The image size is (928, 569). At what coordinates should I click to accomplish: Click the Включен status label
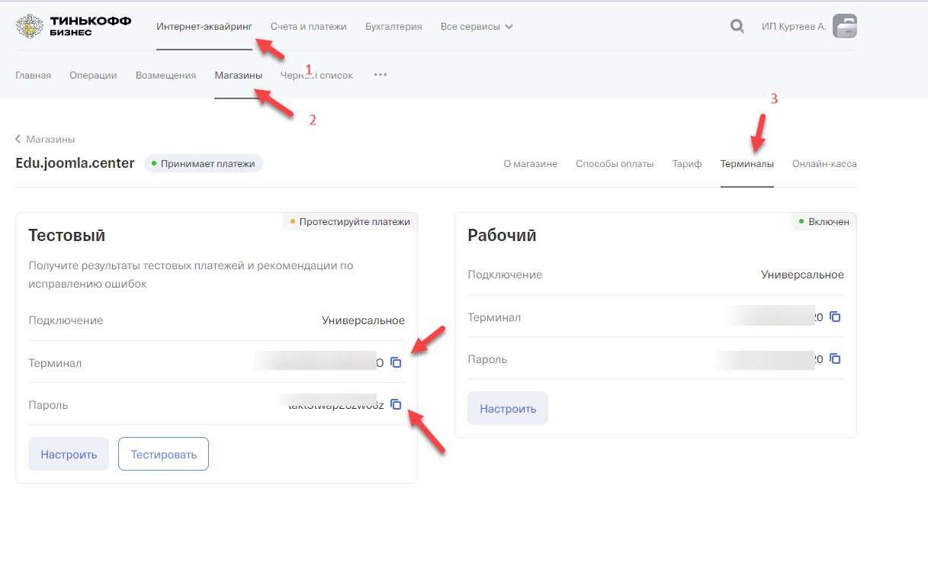(x=824, y=222)
